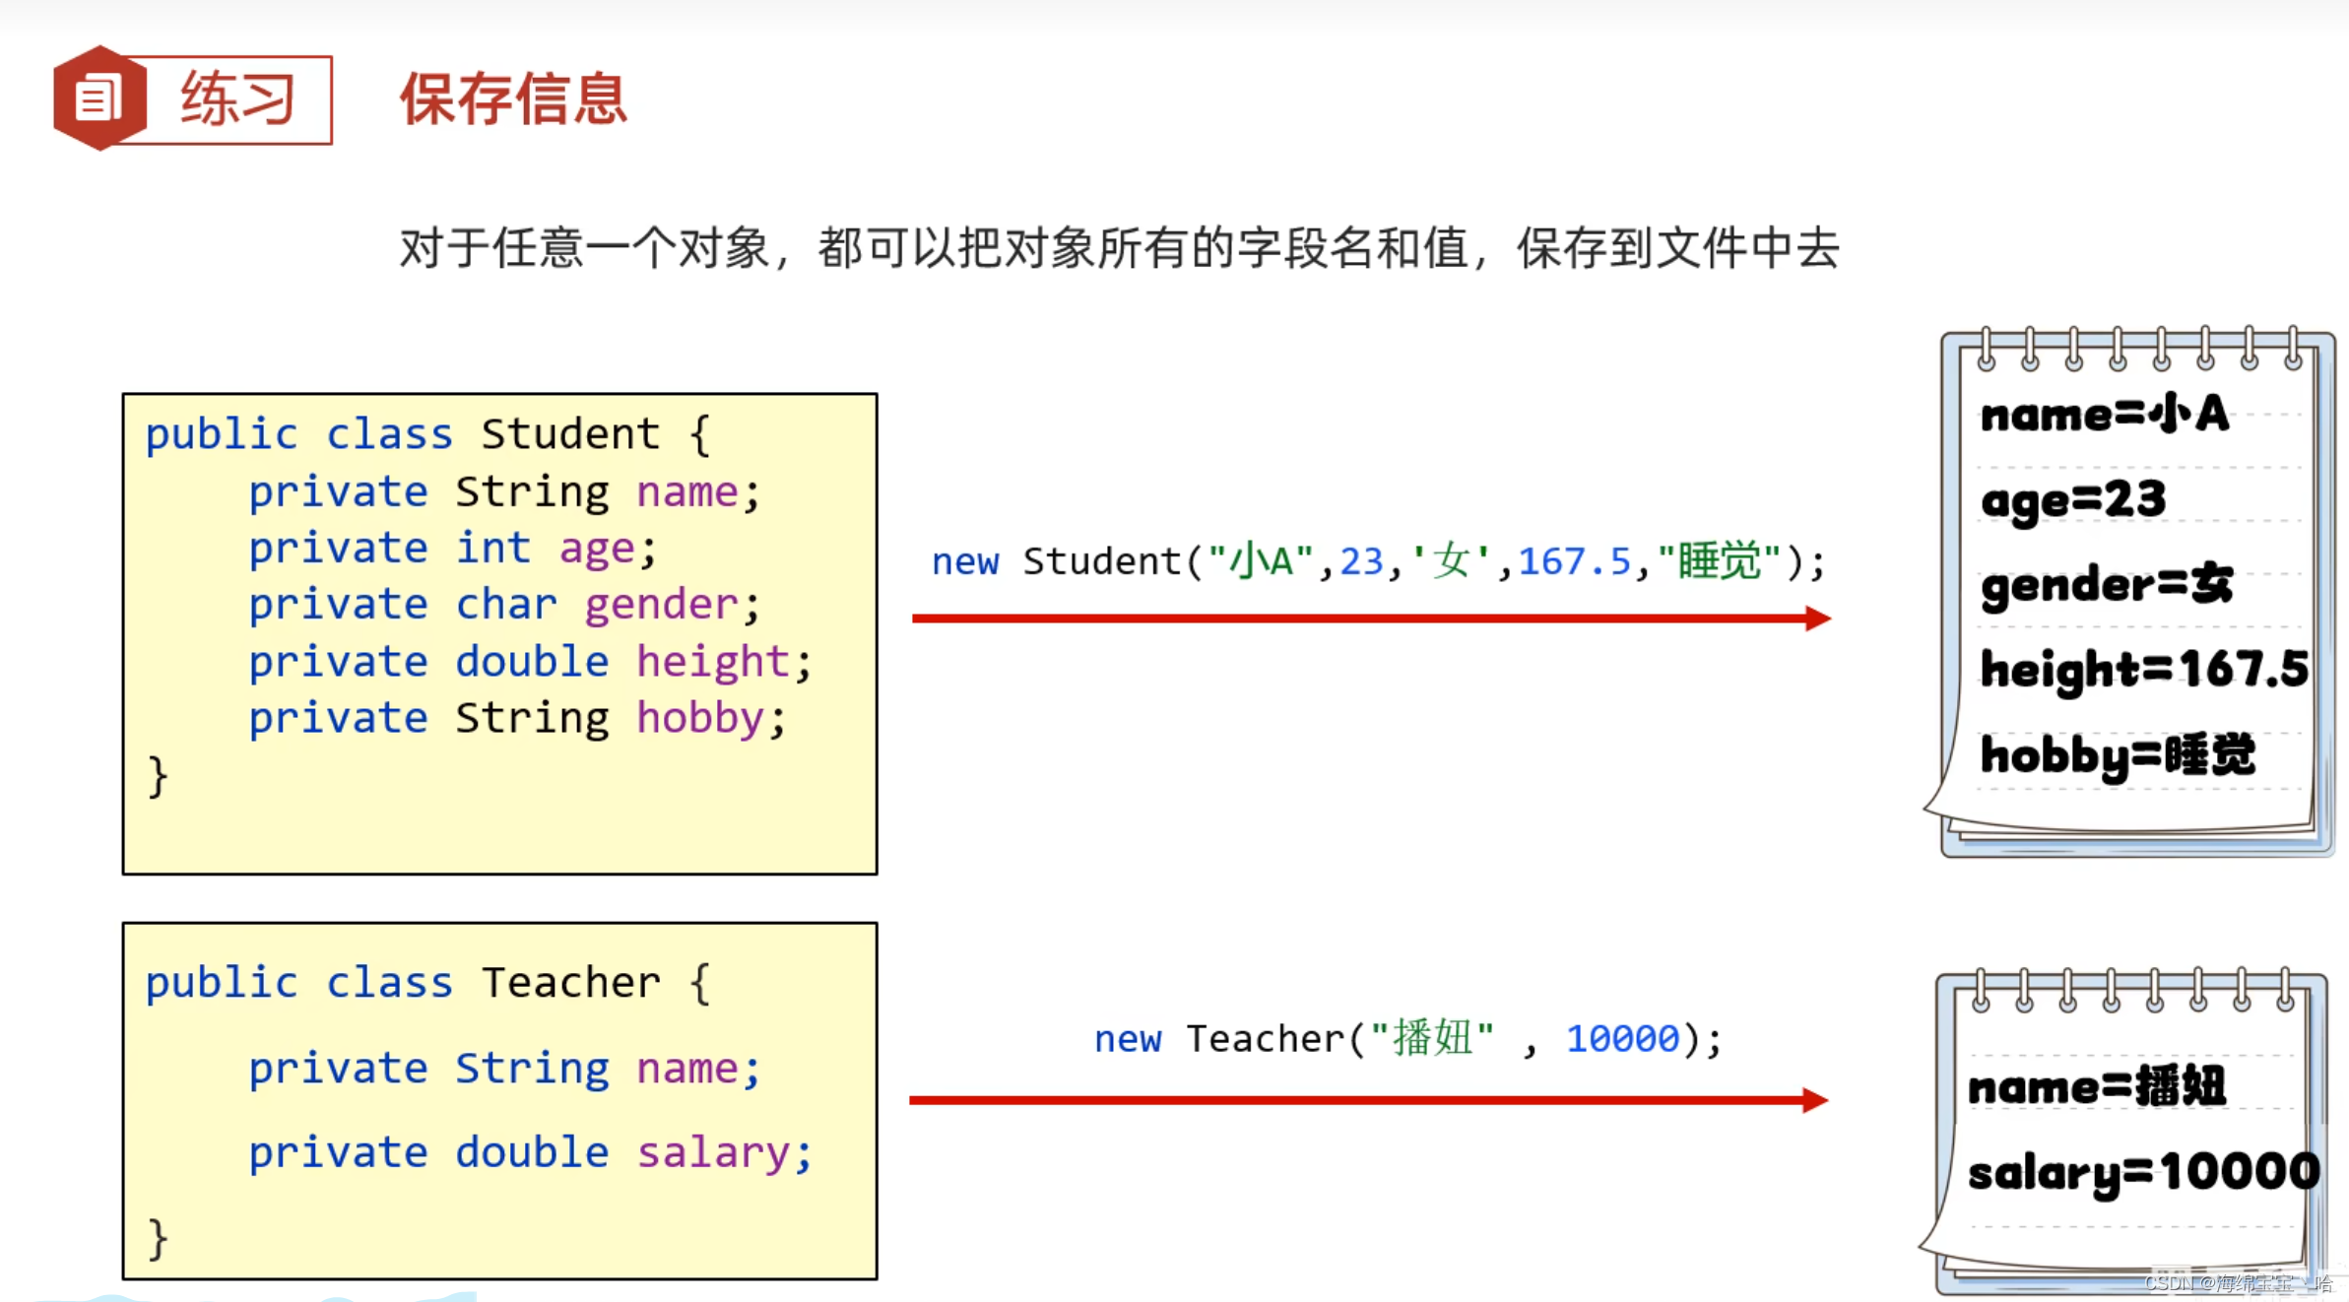Click "hobby=睡觉" on the notepad

coord(2118,755)
